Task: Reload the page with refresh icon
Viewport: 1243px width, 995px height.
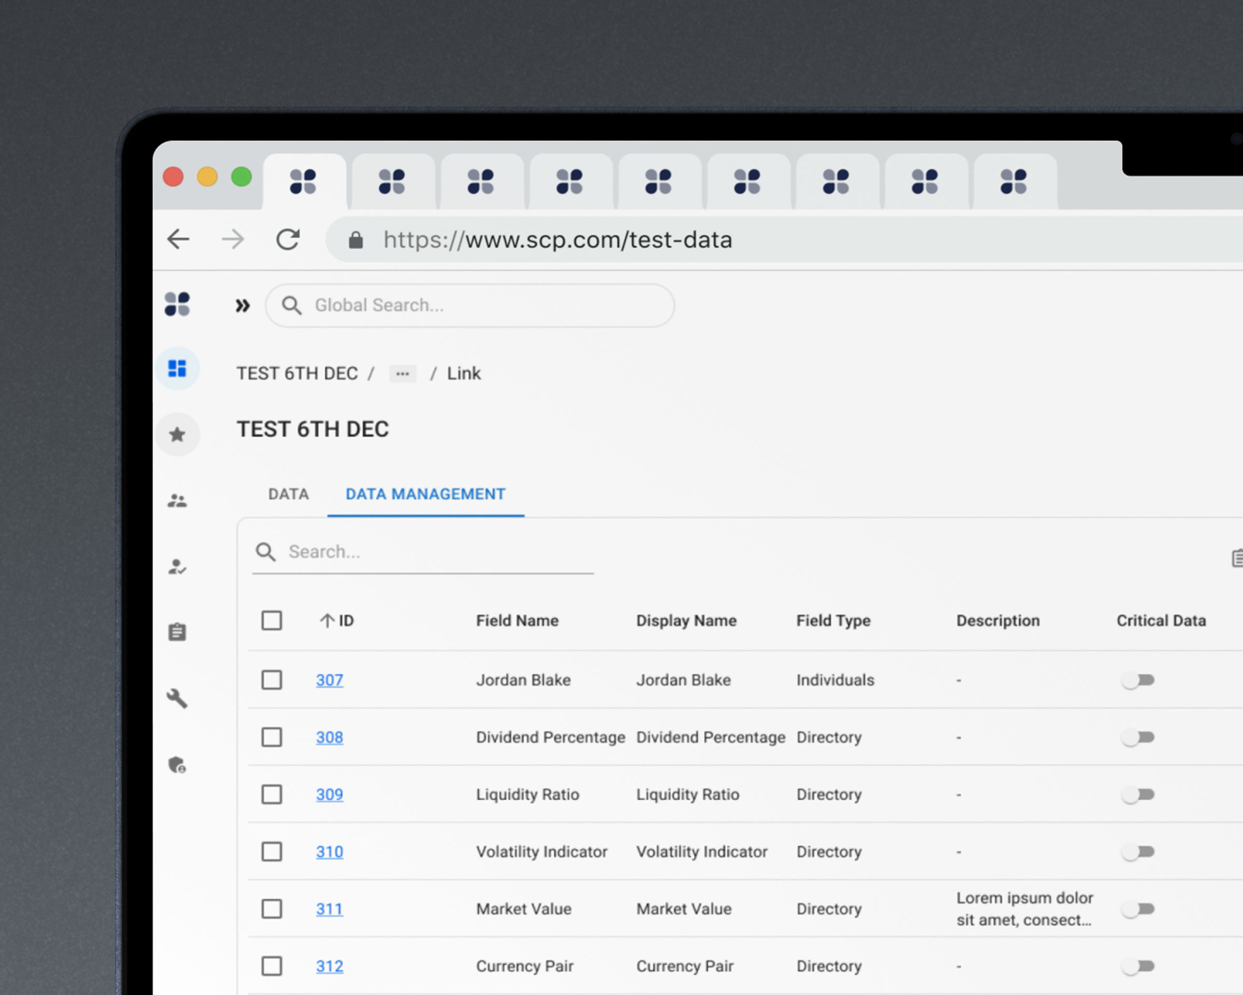Action: point(287,239)
